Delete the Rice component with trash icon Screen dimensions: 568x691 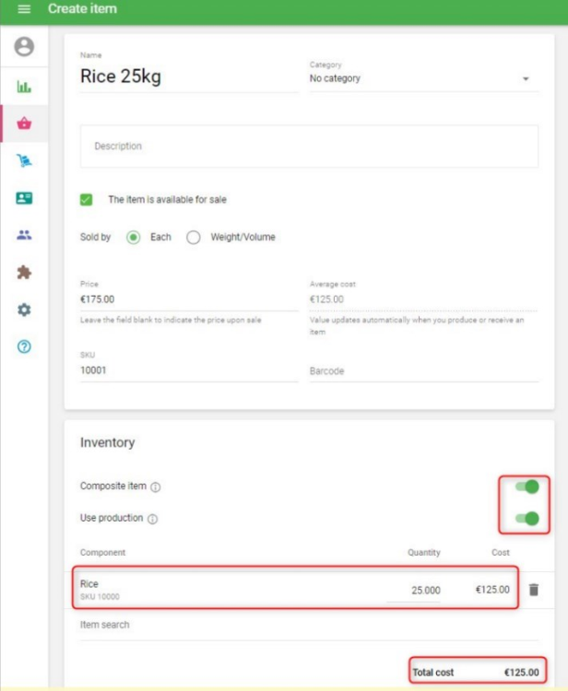[x=533, y=590]
